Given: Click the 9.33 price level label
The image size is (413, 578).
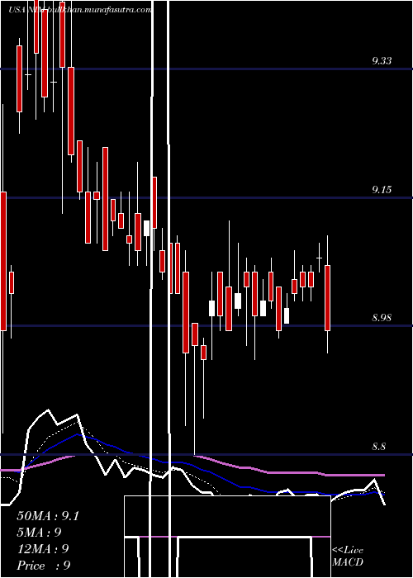Looking at the screenshot, I should coord(382,61).
